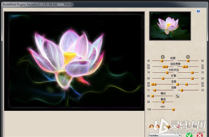Click the right star icon above 锐度 slider
This screenshot has width=209, height=137.
coord(188,57)
